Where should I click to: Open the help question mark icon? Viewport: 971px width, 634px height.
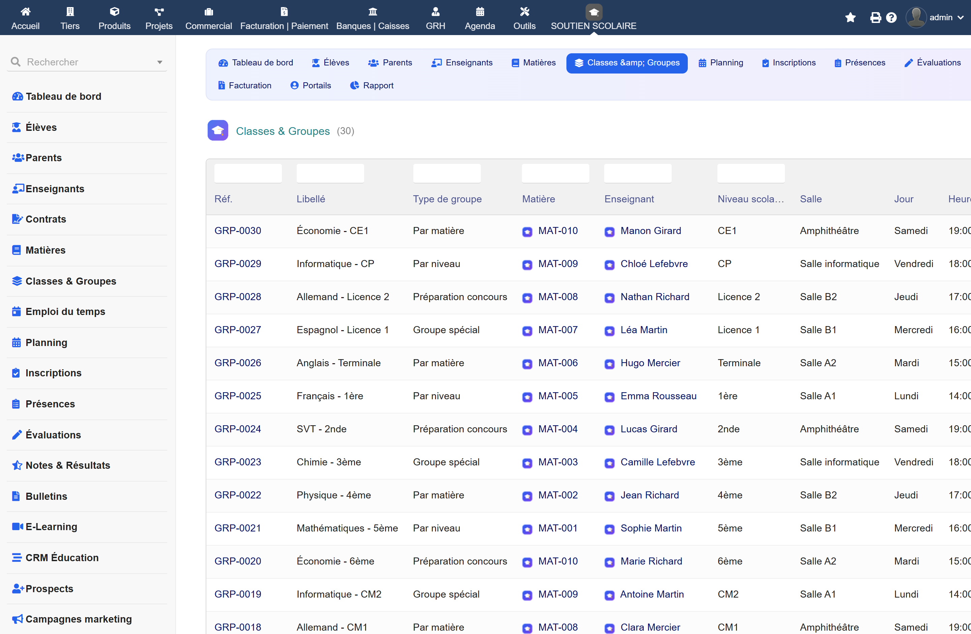click(891, 18)
